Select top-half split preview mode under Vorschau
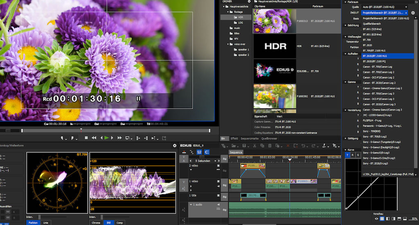419x225 pixels. pyautogui.click(x=399, y=219)
